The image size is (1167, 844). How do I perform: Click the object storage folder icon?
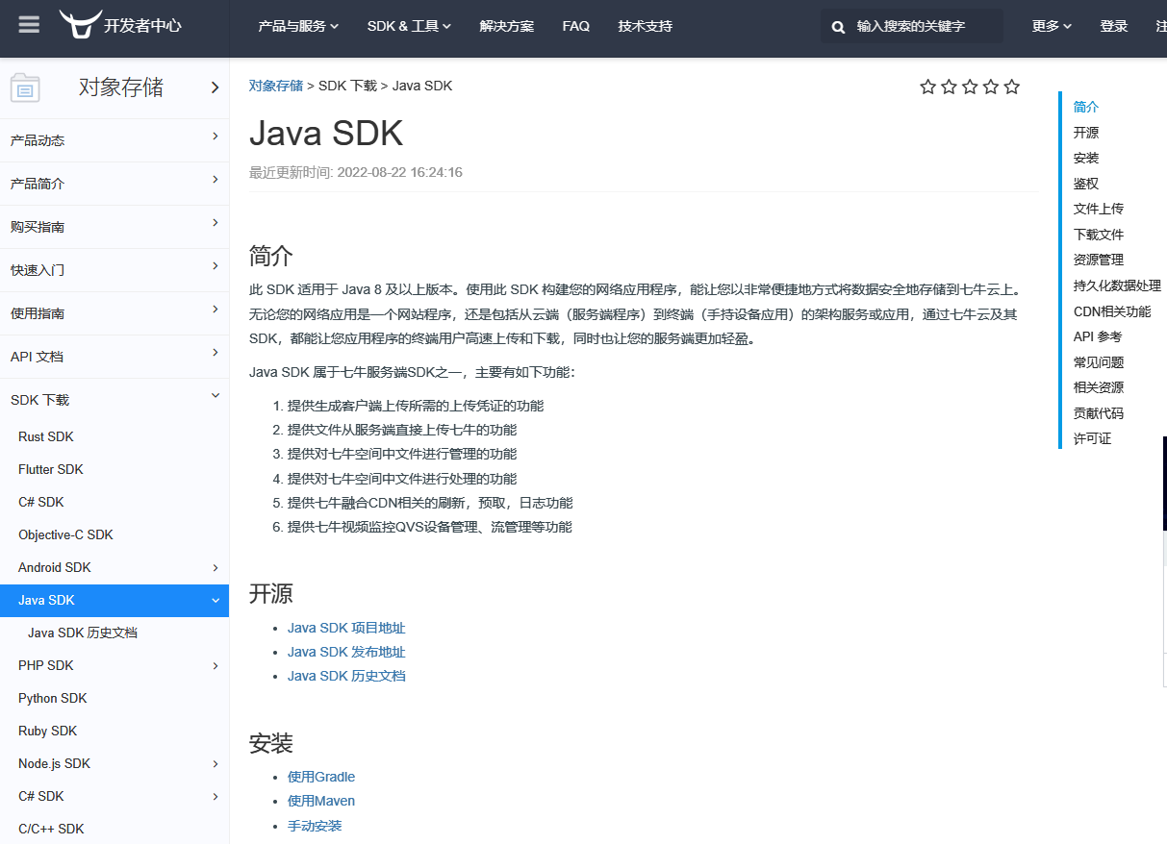coord(25,88)
